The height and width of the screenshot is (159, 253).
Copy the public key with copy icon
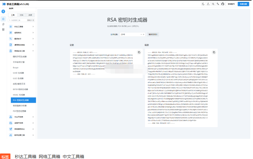pyautogui.click(x=139, y=52)
